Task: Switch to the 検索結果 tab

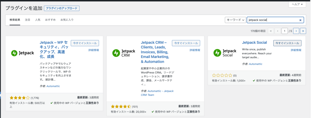Action: (x=15, y=20)
